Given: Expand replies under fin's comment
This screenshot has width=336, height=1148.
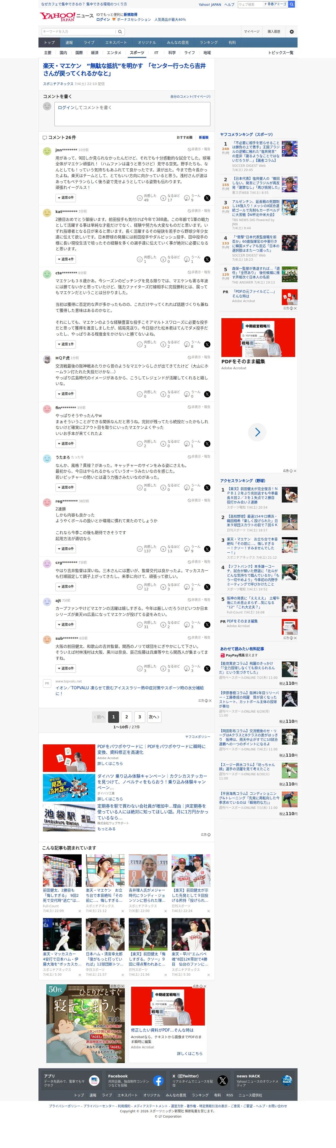Looking at the screenshot, I should [x=66, y=444].
